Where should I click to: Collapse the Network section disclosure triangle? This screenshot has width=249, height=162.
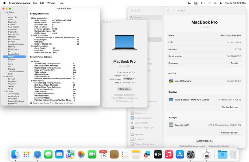coord(4,76)
